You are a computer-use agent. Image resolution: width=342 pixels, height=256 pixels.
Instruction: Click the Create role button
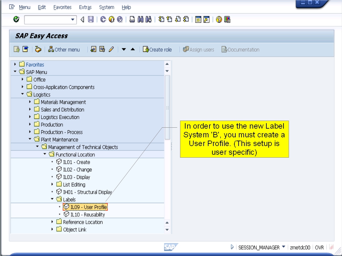pos(157,49)
